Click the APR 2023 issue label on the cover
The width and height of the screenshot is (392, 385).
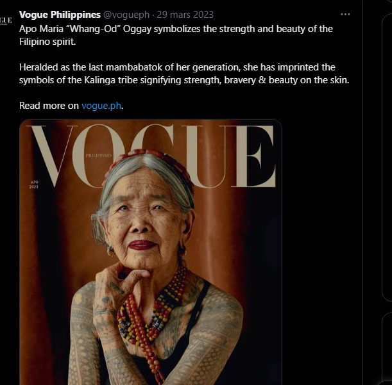pyautogui.click(x=34, y=184)
